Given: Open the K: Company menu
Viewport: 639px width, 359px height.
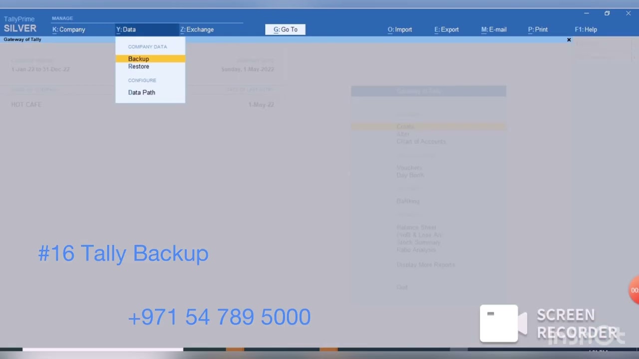Looking at the screenshot, I should [x=69, y=29].
